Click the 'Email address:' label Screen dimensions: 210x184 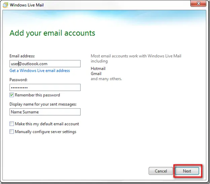[22, 56]
